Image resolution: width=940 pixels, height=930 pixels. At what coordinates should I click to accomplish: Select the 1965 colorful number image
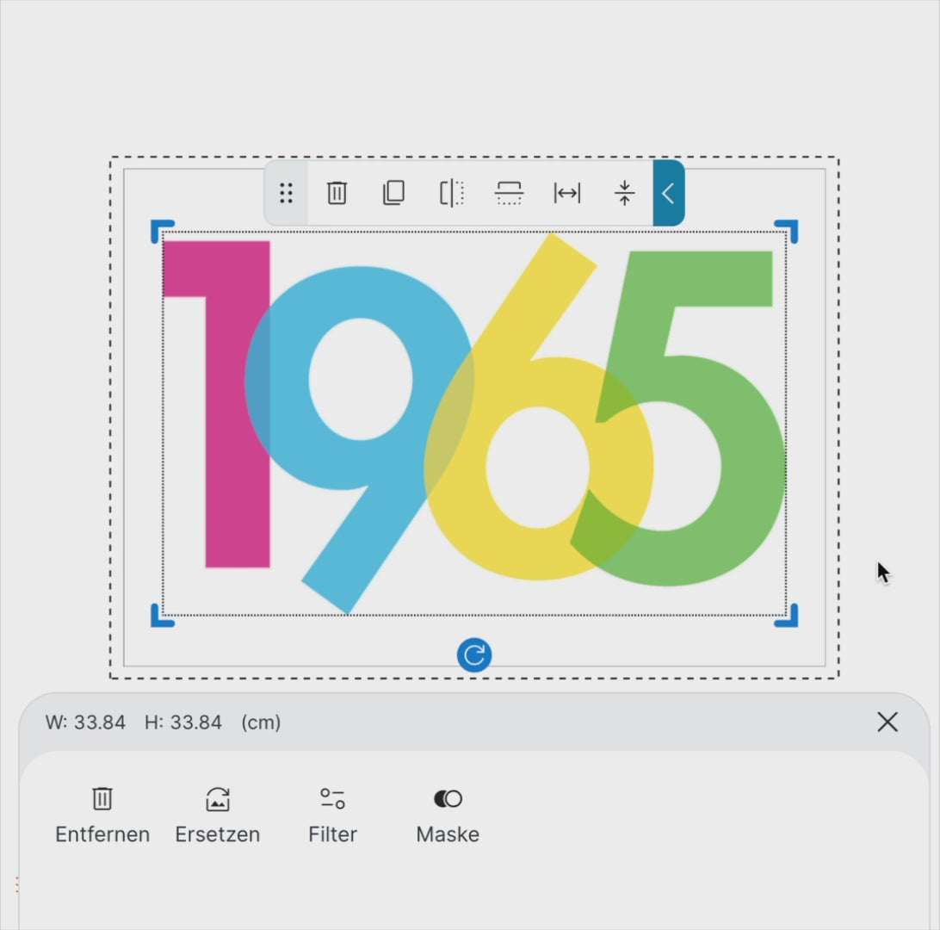[474, 422]
